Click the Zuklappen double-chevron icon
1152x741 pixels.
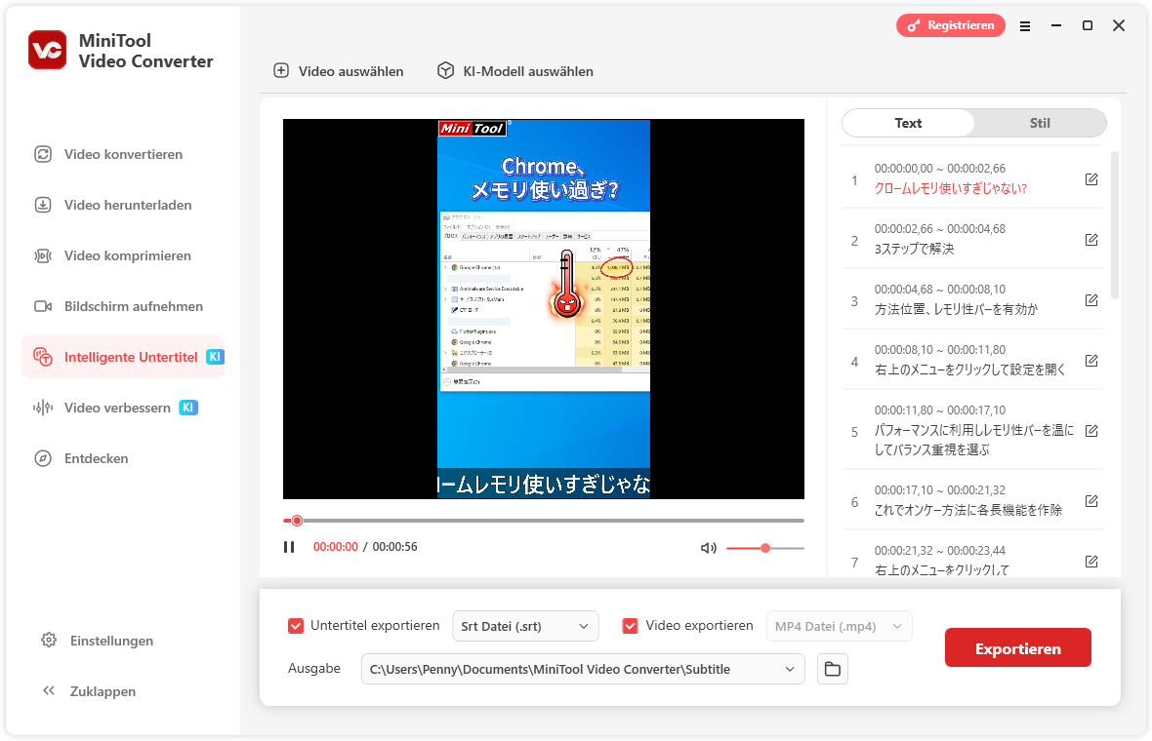tap(49, 690)
